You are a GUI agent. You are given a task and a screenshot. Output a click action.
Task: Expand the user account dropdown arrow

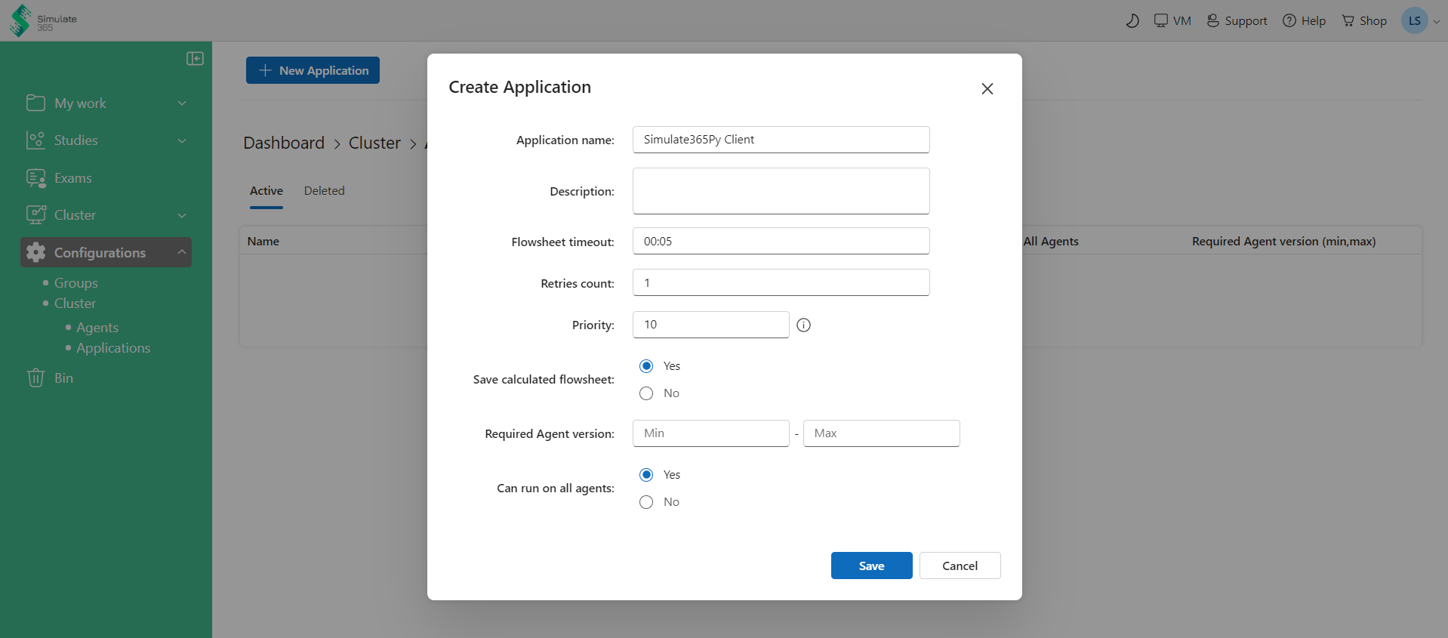(x=1437, y=22)
